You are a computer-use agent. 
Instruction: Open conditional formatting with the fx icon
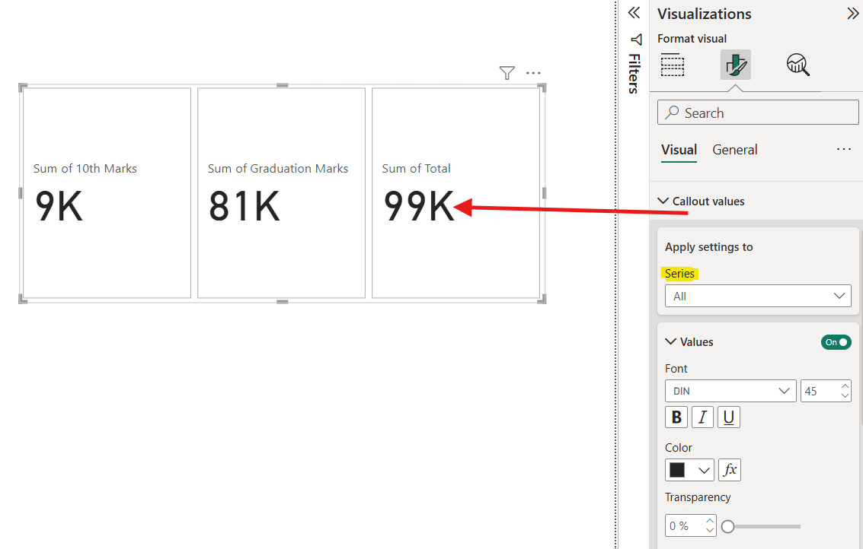click(729, 469)
